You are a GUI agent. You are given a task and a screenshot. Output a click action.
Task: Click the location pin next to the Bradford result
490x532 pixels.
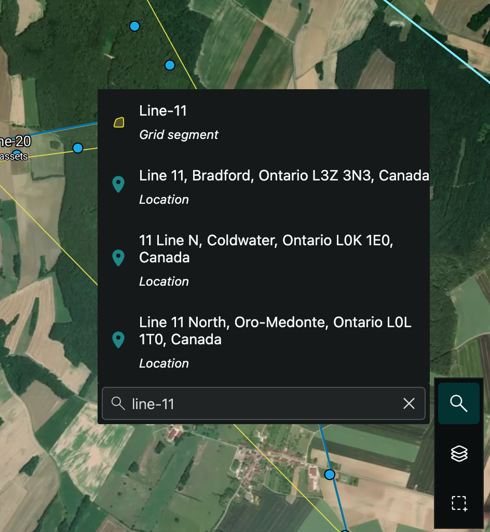tap(118, 184)
